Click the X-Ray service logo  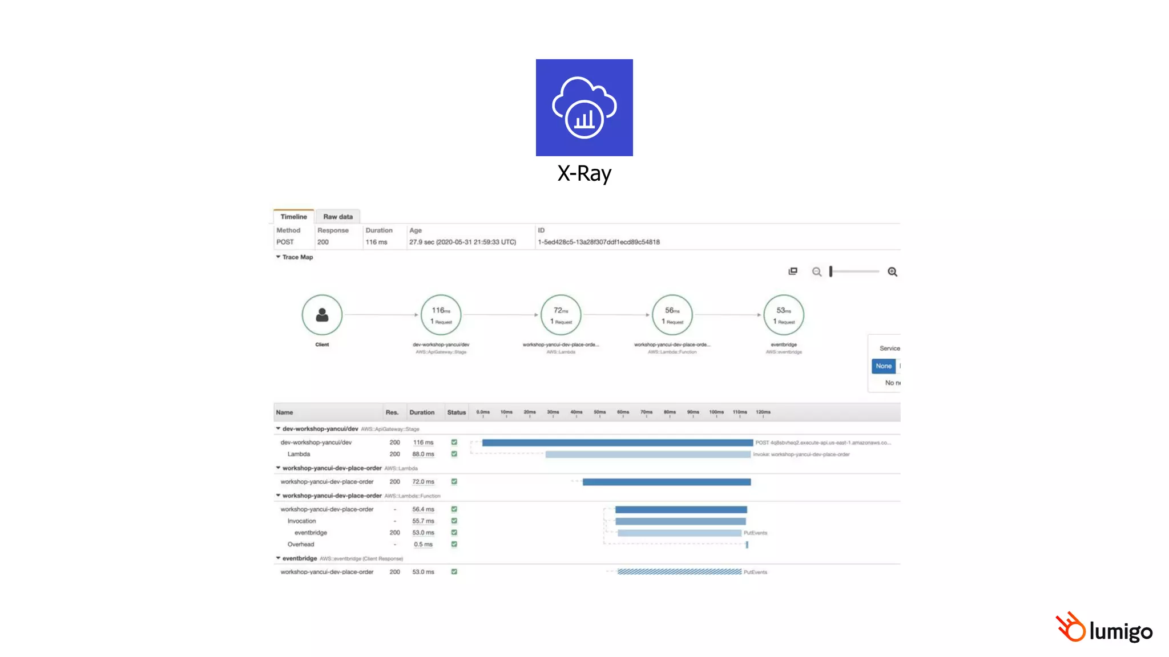(584, 108)
